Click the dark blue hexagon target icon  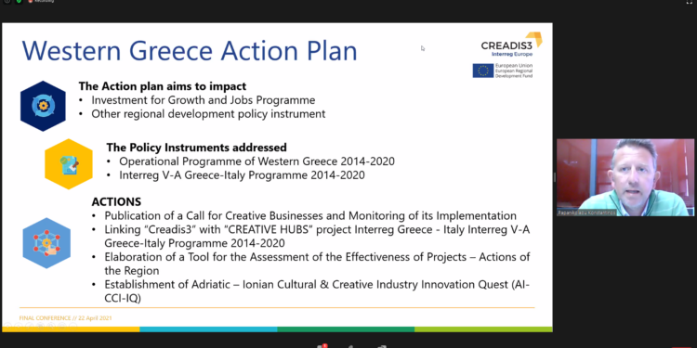43,106
